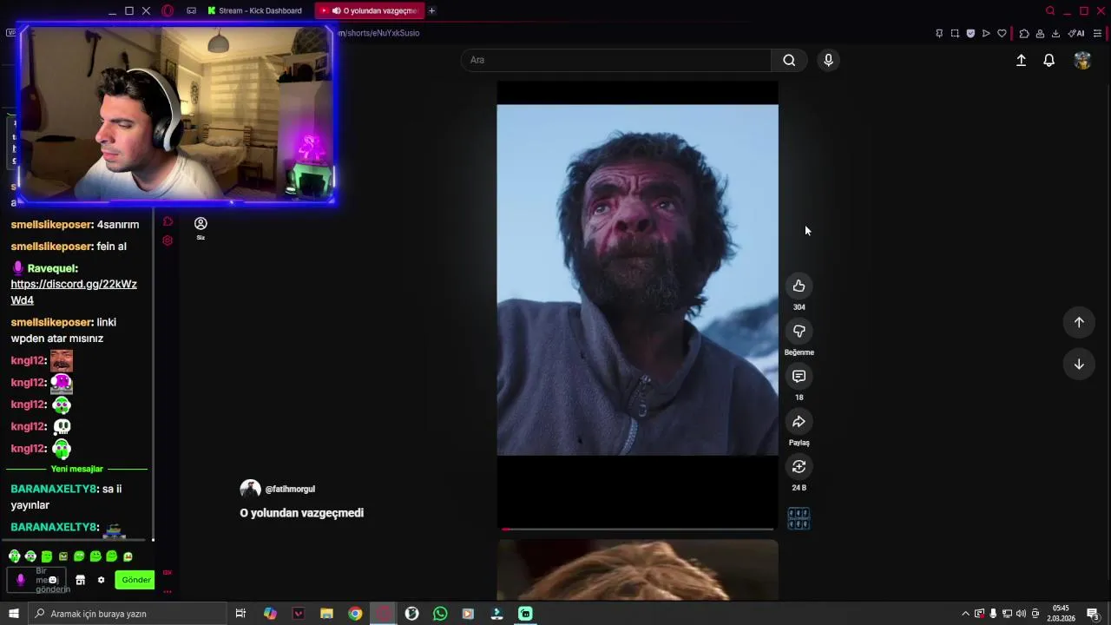Open the Easy Setup sliders icon

coord(1097,33)
